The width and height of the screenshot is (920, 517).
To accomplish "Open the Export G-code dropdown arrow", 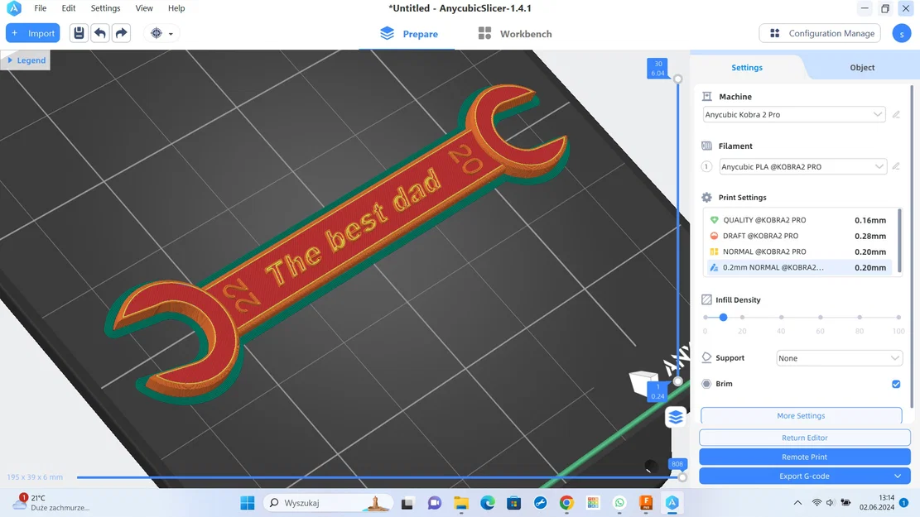I will [x=898, y=476].
